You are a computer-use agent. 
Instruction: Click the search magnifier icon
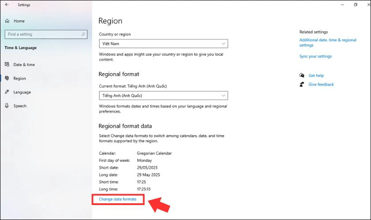click(83, 34)
